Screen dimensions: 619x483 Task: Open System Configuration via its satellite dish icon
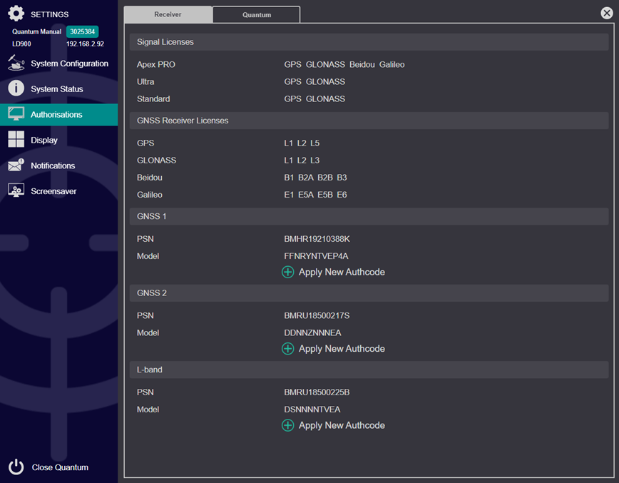(16, 63)
